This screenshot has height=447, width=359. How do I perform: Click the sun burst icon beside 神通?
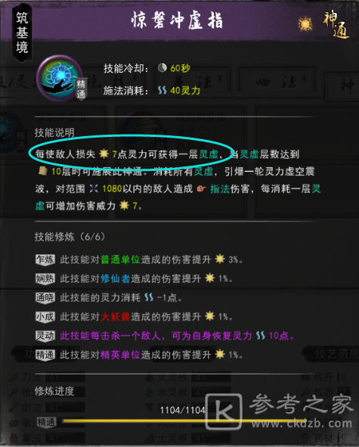pyautogui.click(x=305, y=24)
